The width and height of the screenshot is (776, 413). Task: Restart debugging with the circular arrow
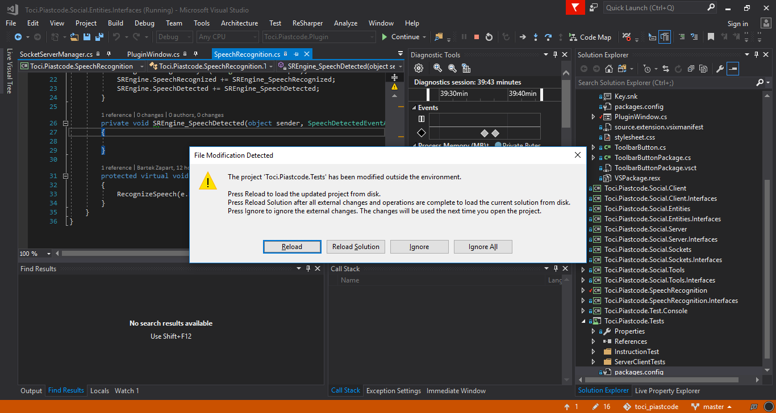pos(489,37)
